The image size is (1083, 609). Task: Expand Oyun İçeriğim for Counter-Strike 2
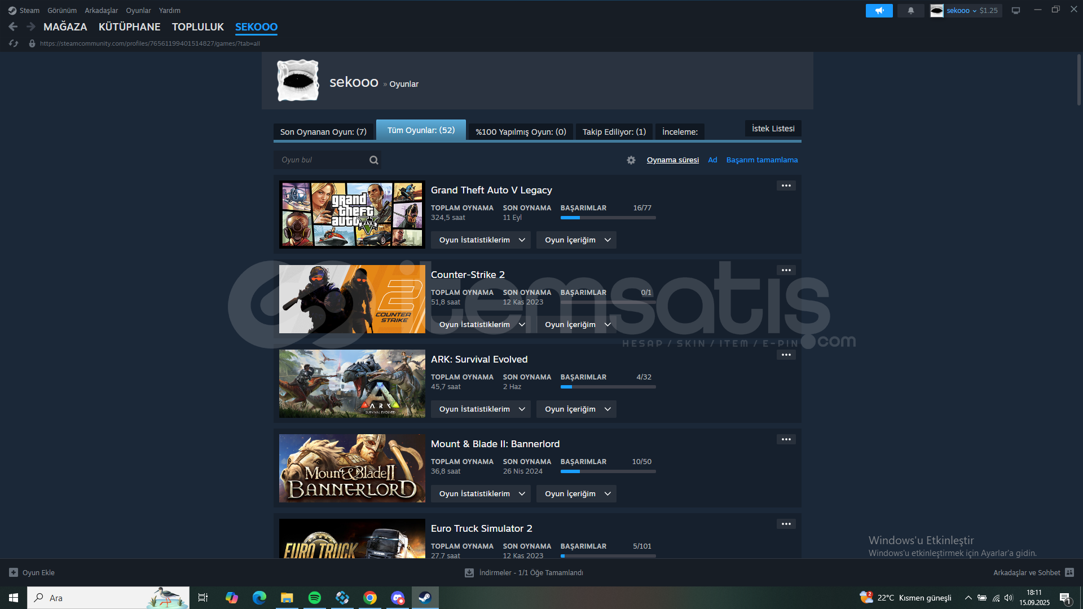point(576,325)
